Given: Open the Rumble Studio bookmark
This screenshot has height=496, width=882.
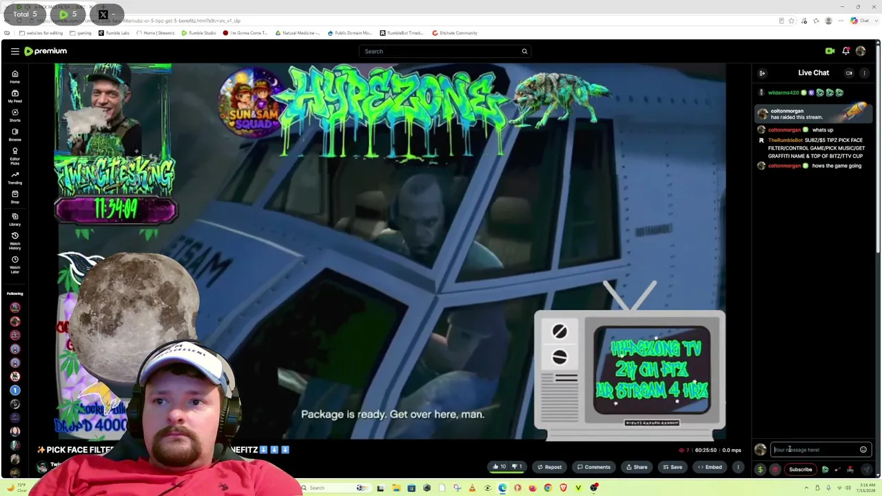Looking at the screenshot, I should [x=198, y=33].
